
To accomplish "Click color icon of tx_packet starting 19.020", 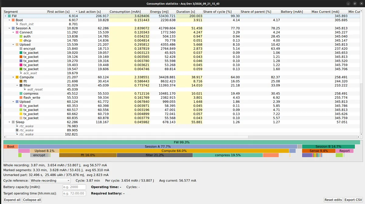I will [21, 53].
